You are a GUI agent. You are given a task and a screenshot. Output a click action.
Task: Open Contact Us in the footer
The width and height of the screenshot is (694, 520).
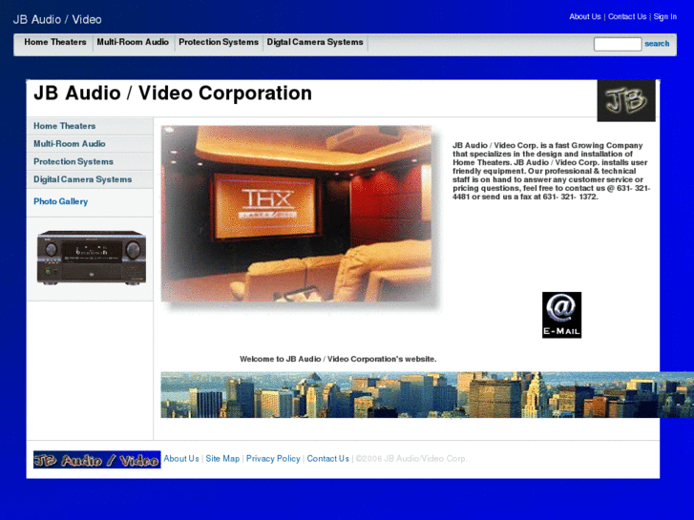pyautogui.click(x=328, y=459)
